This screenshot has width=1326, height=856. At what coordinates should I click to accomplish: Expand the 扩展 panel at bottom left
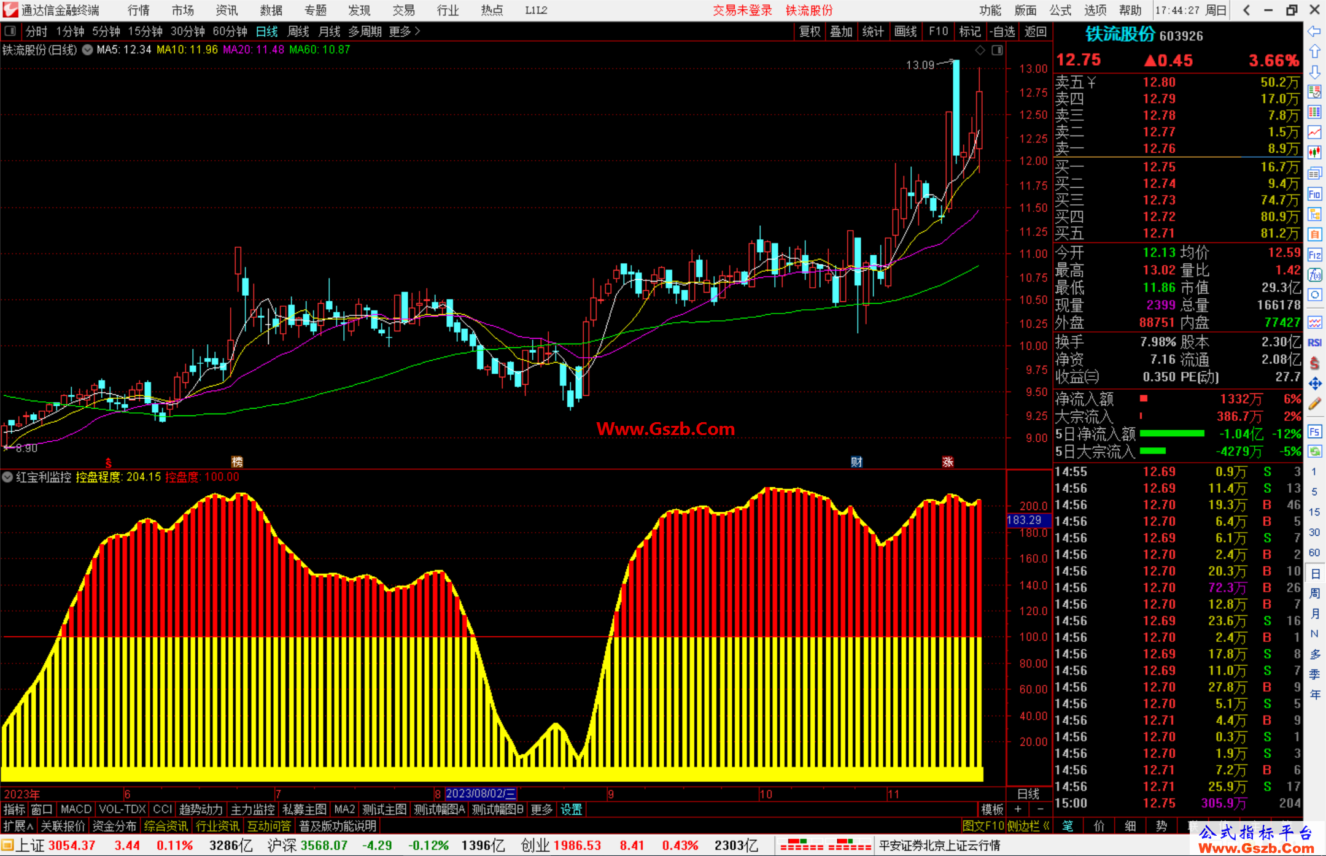coord(18,826)
